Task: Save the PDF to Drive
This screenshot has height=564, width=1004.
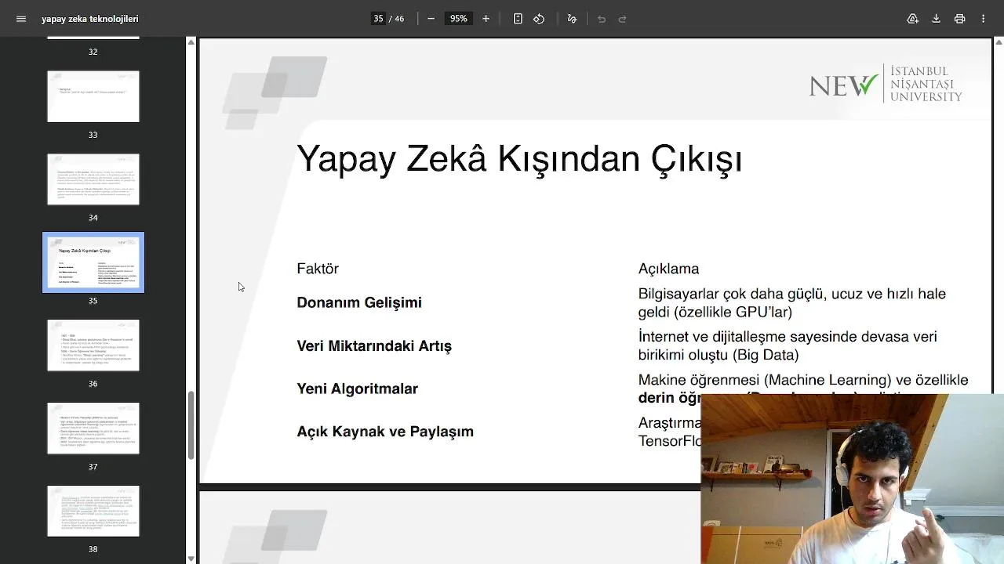Action: click(x=912, y=19)
